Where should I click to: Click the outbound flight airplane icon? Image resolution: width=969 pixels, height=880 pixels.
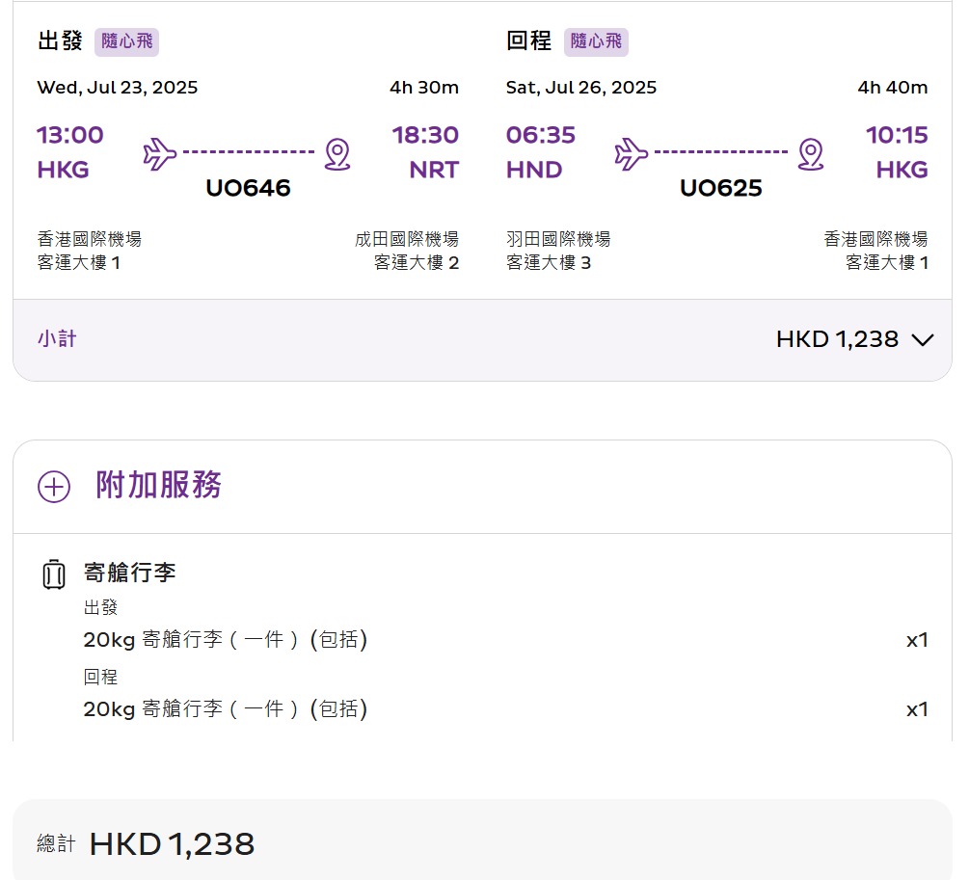[x=160, y=152]
